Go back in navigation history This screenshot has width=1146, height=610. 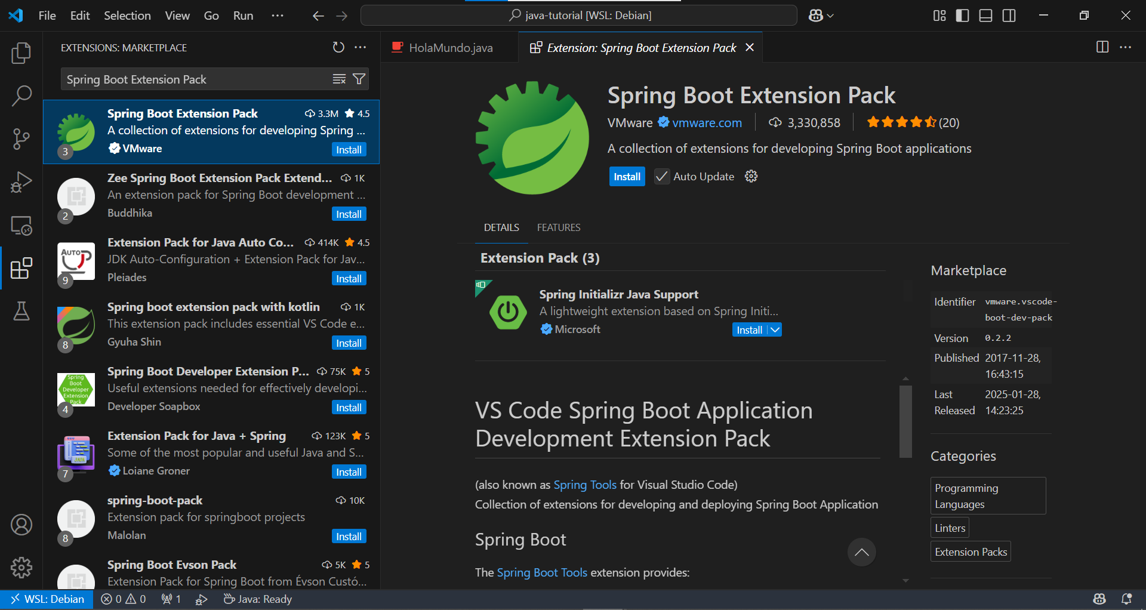(318, 16)
